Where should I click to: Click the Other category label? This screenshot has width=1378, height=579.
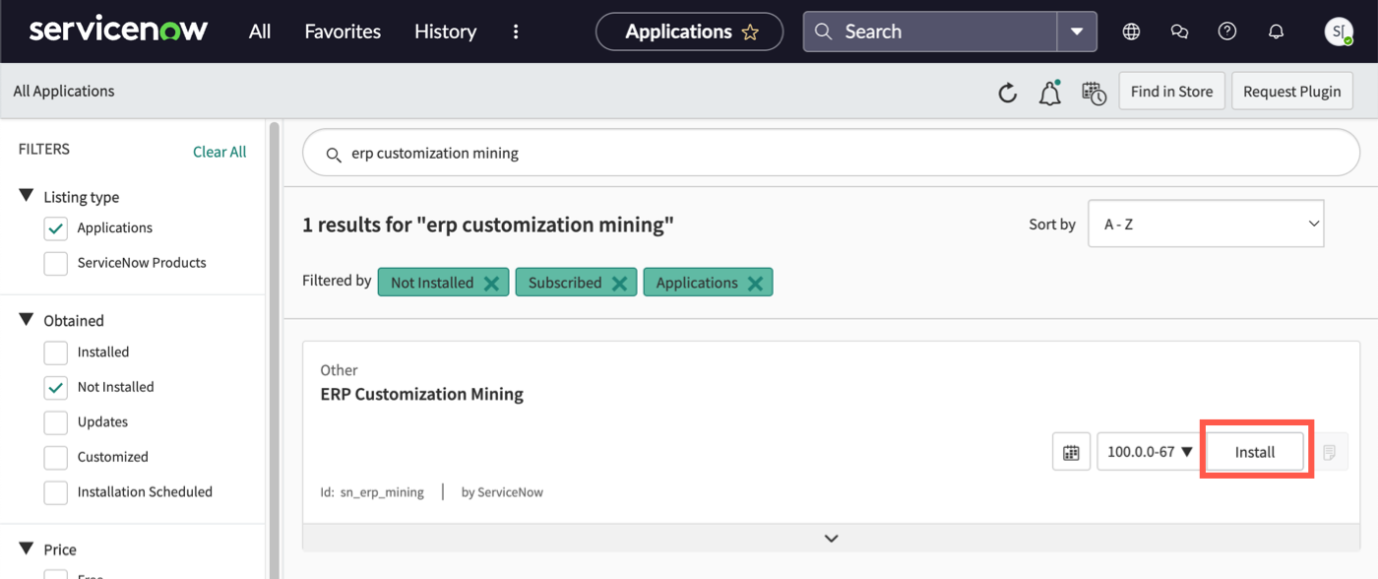click(339, 370)
